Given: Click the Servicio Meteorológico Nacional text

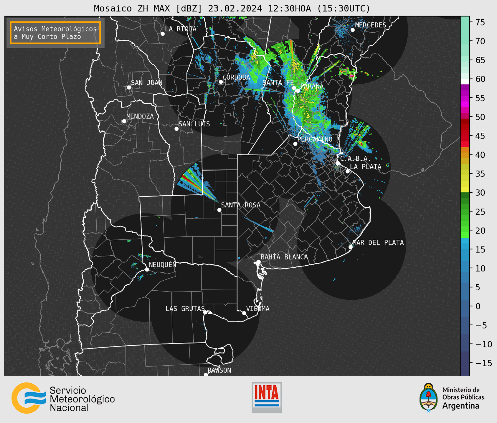Looking at the screenshot, I should click(x=82, y=399).
